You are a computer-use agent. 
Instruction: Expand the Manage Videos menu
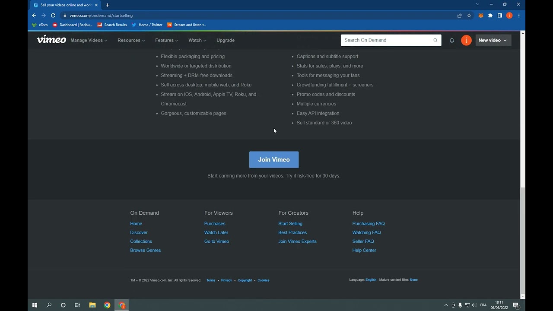pos(89,40)
